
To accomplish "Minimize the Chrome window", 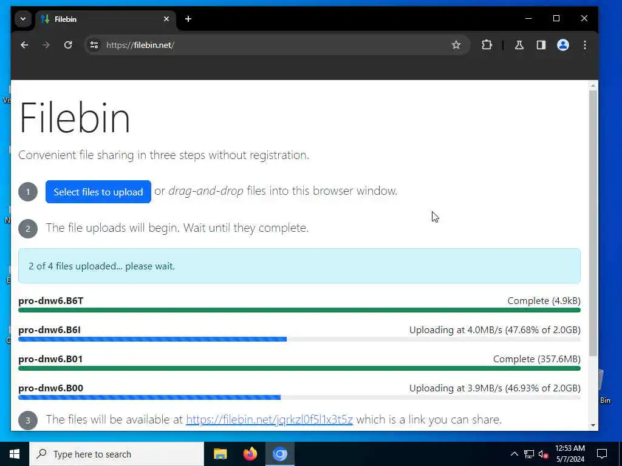I will [528, 19].
